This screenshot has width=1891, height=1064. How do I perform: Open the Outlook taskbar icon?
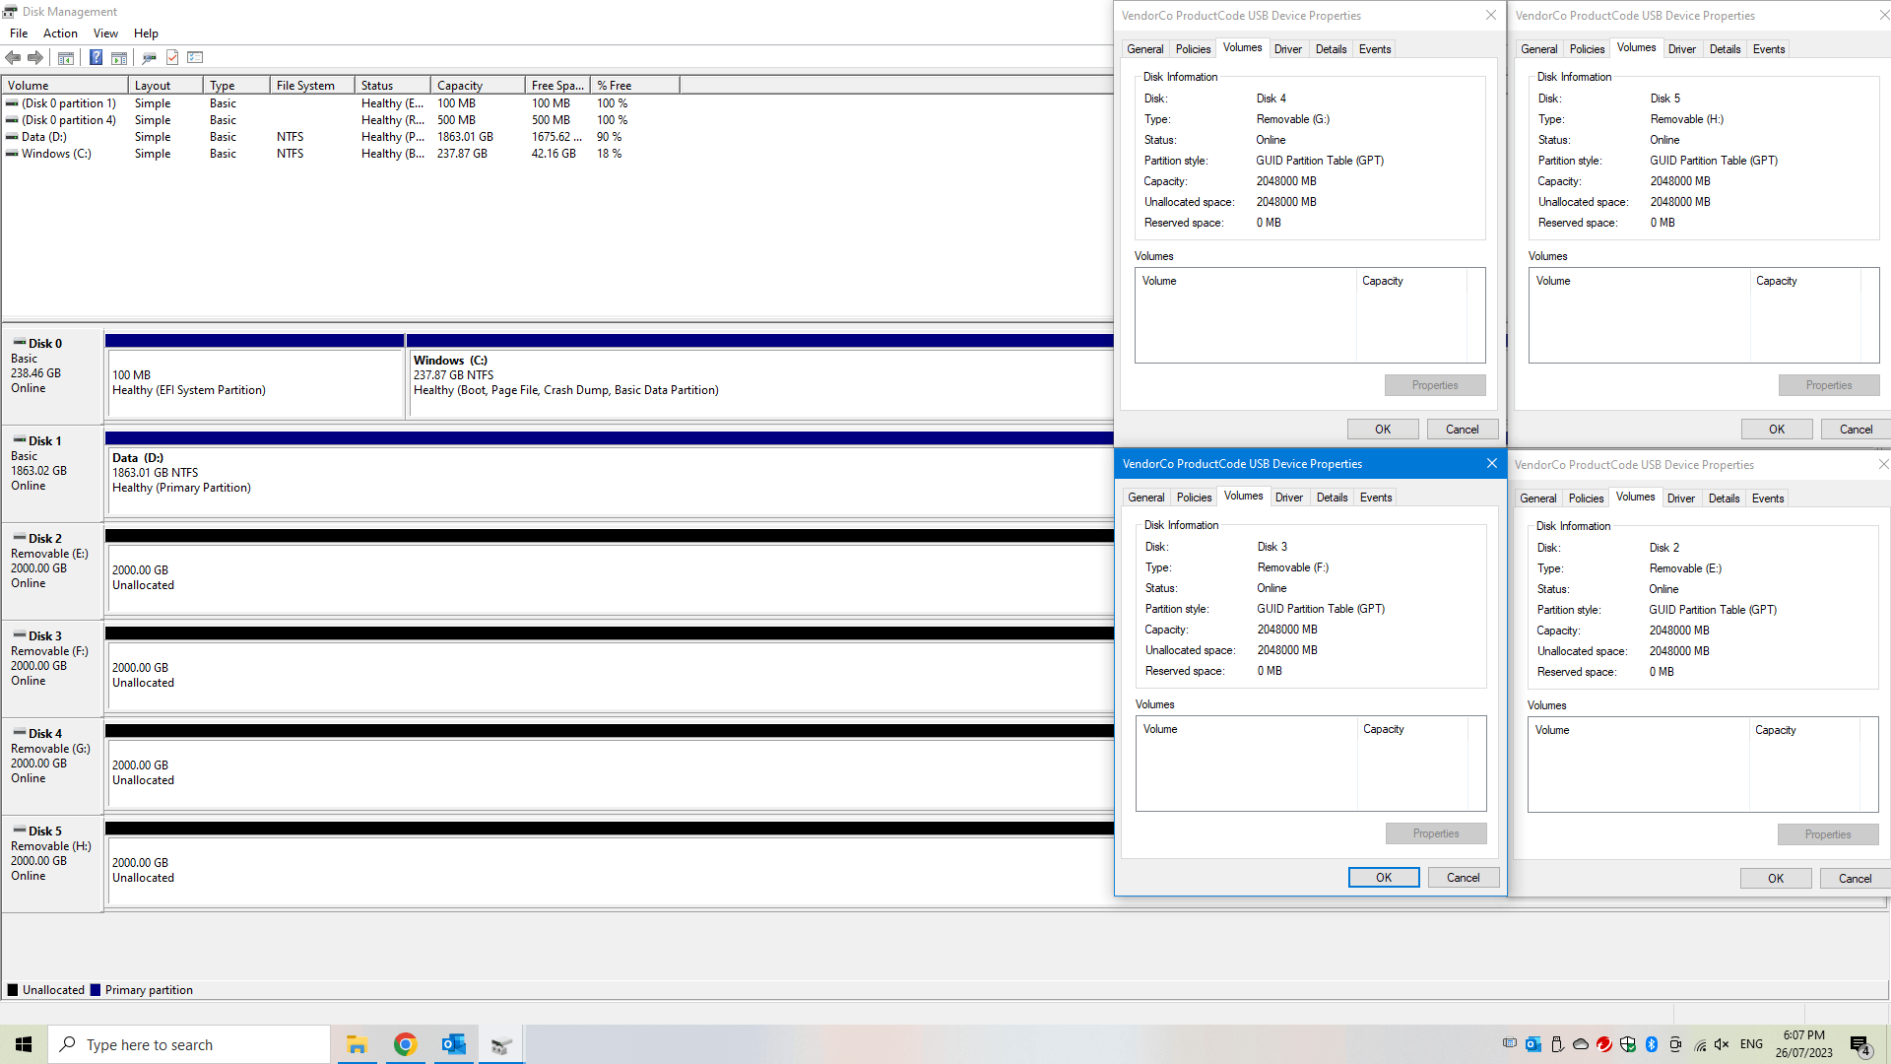click(453, 1044)
